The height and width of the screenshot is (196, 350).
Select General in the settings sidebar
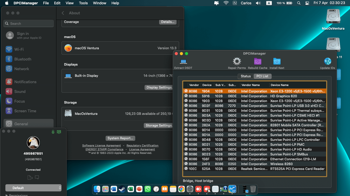(x=28, y=124)
